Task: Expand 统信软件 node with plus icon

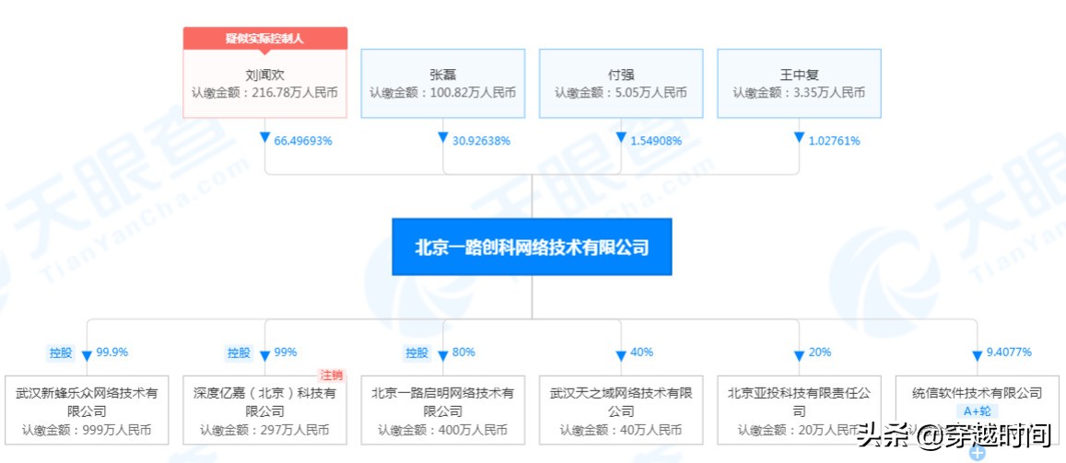Action: coord(977,454)
